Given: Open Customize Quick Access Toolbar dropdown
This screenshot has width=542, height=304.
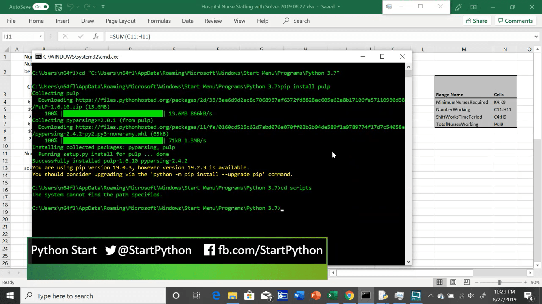Looking at the screenshot, I should (x=103, y=7).
